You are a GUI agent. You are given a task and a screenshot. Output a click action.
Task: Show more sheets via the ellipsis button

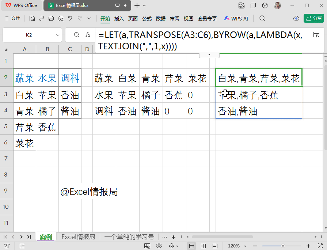164,237
